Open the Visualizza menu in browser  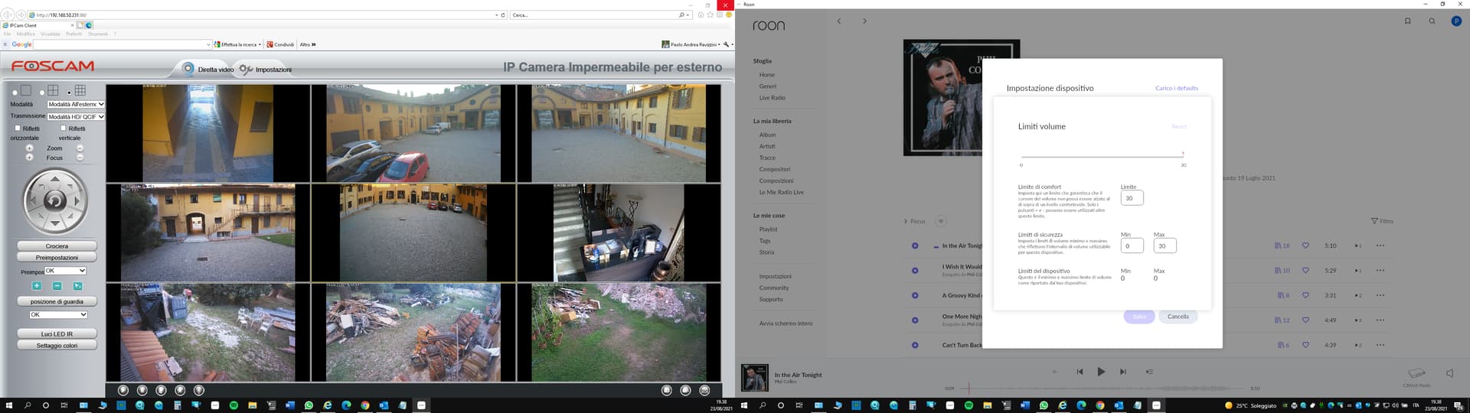[x=51, y=34]
